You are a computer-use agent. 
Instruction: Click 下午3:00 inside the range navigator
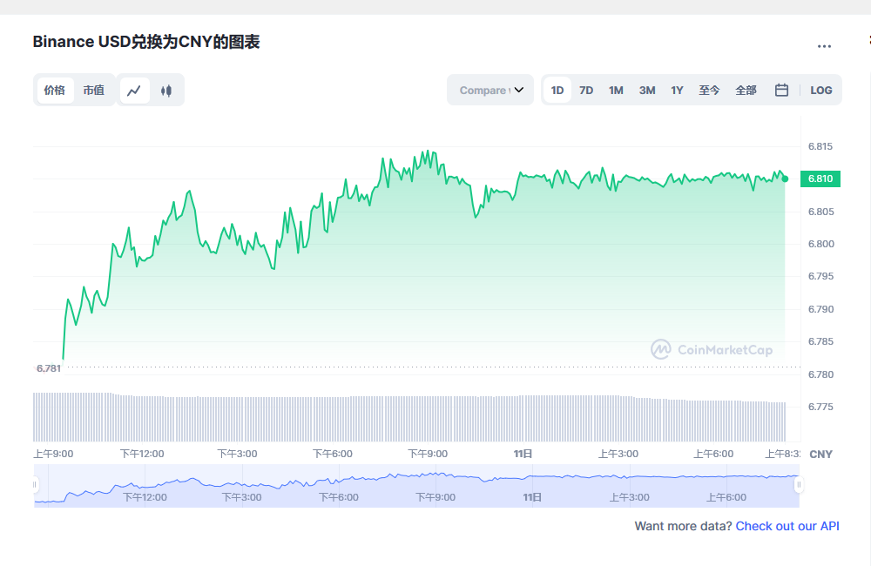pyautogui.click(x=241, y=497)
